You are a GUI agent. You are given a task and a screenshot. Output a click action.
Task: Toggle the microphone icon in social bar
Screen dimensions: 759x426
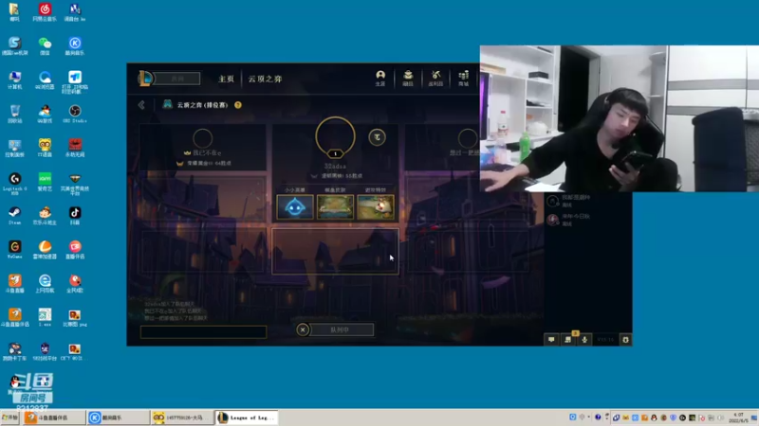click(x=584, y=340)
